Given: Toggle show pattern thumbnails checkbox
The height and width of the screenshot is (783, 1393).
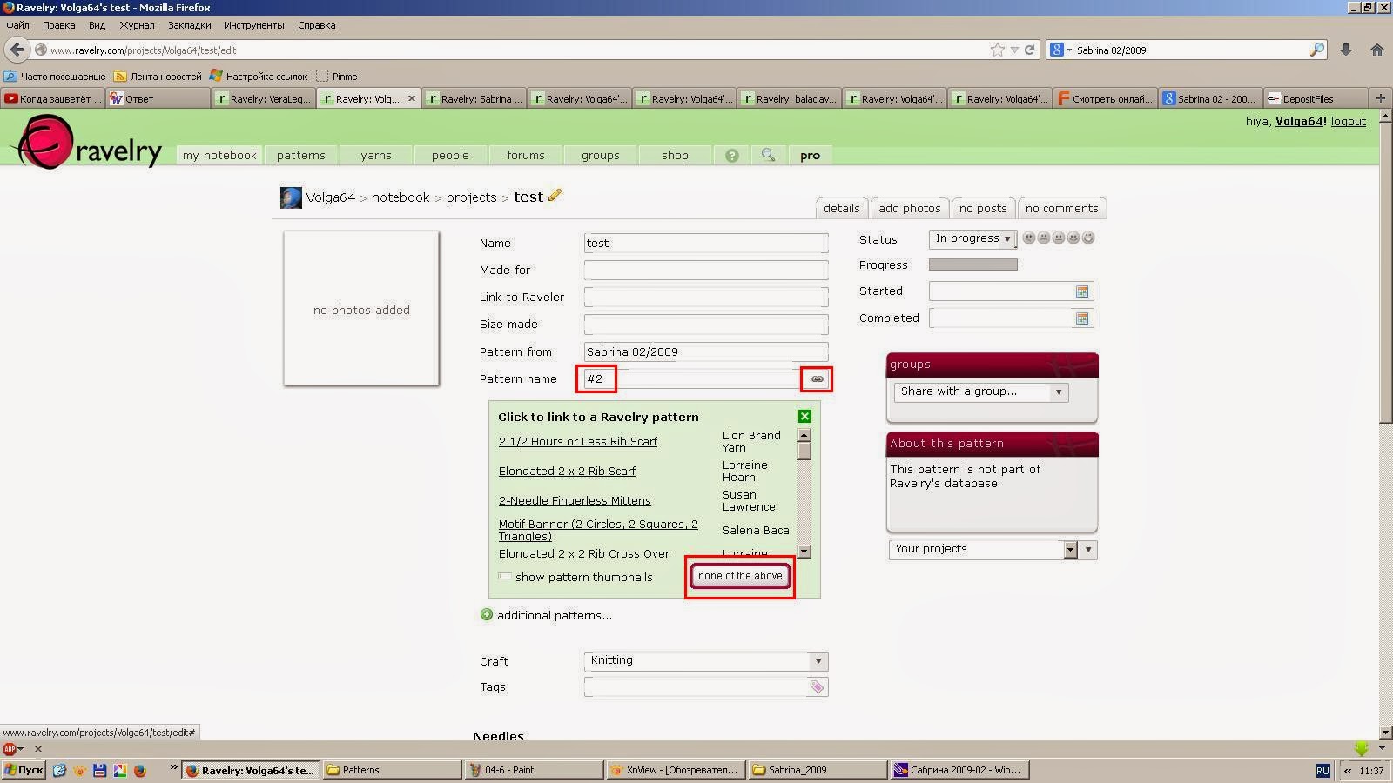Looking at the screenshot, I should [x=505, y=576].
